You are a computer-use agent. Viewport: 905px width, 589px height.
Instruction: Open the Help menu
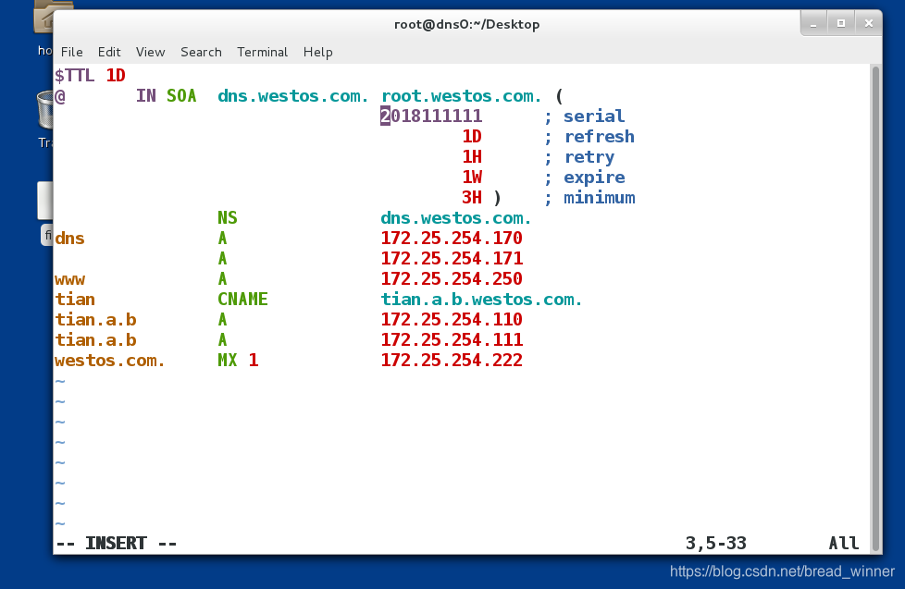point(318,52)
